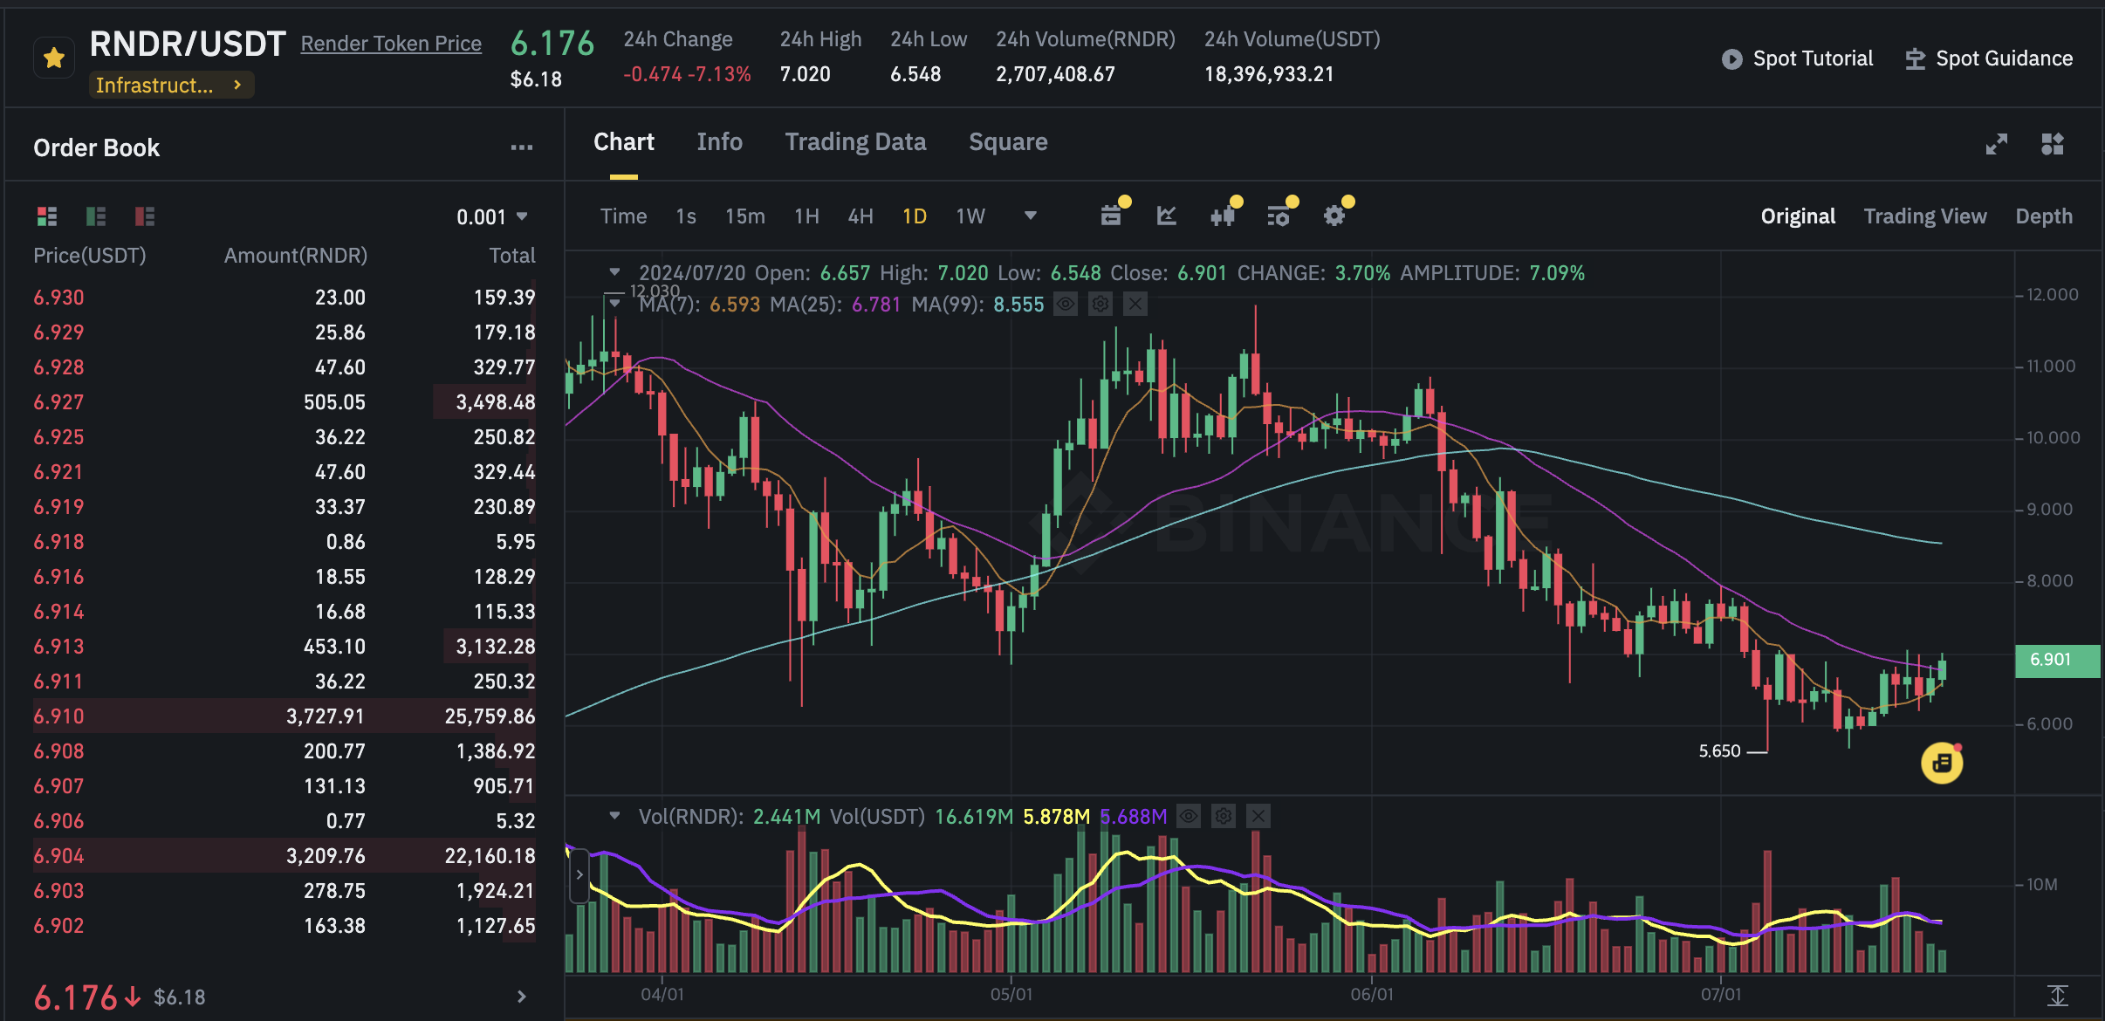2105x1021 pixels.
Task: Open the Render Token Price link
Action: pyautogui.click(x=391, y=44)
